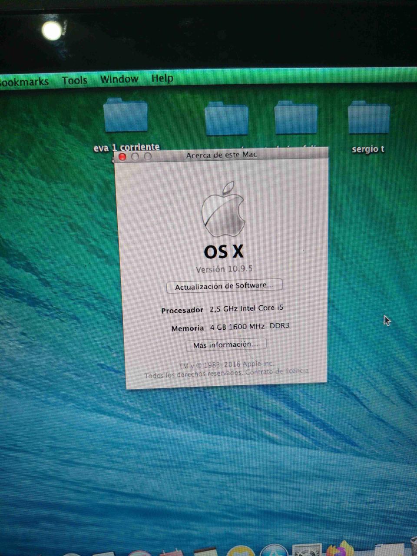Open the Help menu

point(162,78)
